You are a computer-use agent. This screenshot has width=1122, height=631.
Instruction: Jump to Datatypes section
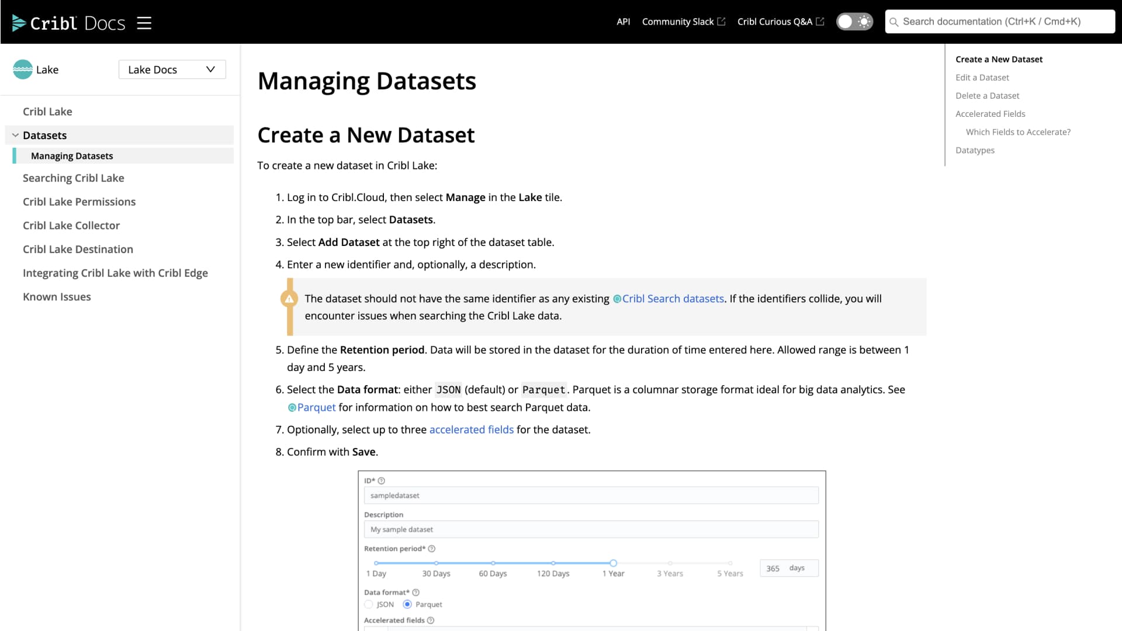pyautogui.click(x=975, y=150)
